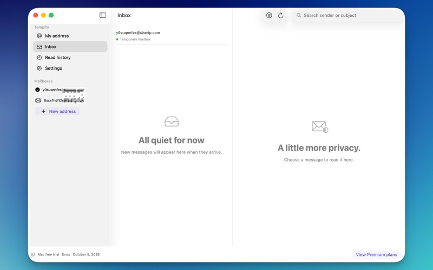Click the empty inbox tray illustration
433x270 pixels.
(172, 122)
